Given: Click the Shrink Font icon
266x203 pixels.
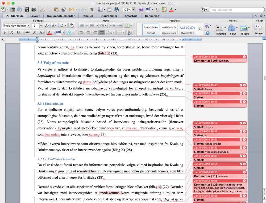Looking at the screenshot, I should coord(54,26).
